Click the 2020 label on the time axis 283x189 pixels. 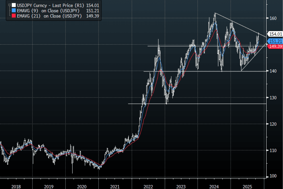pyautogui.click(x=82, y=186)
